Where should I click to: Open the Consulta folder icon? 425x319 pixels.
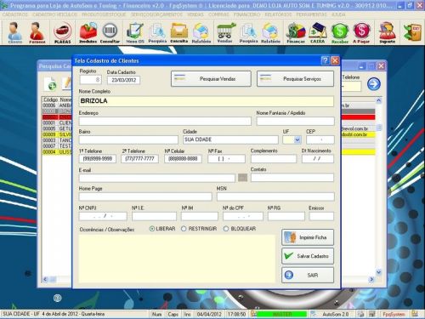(179, 32)
